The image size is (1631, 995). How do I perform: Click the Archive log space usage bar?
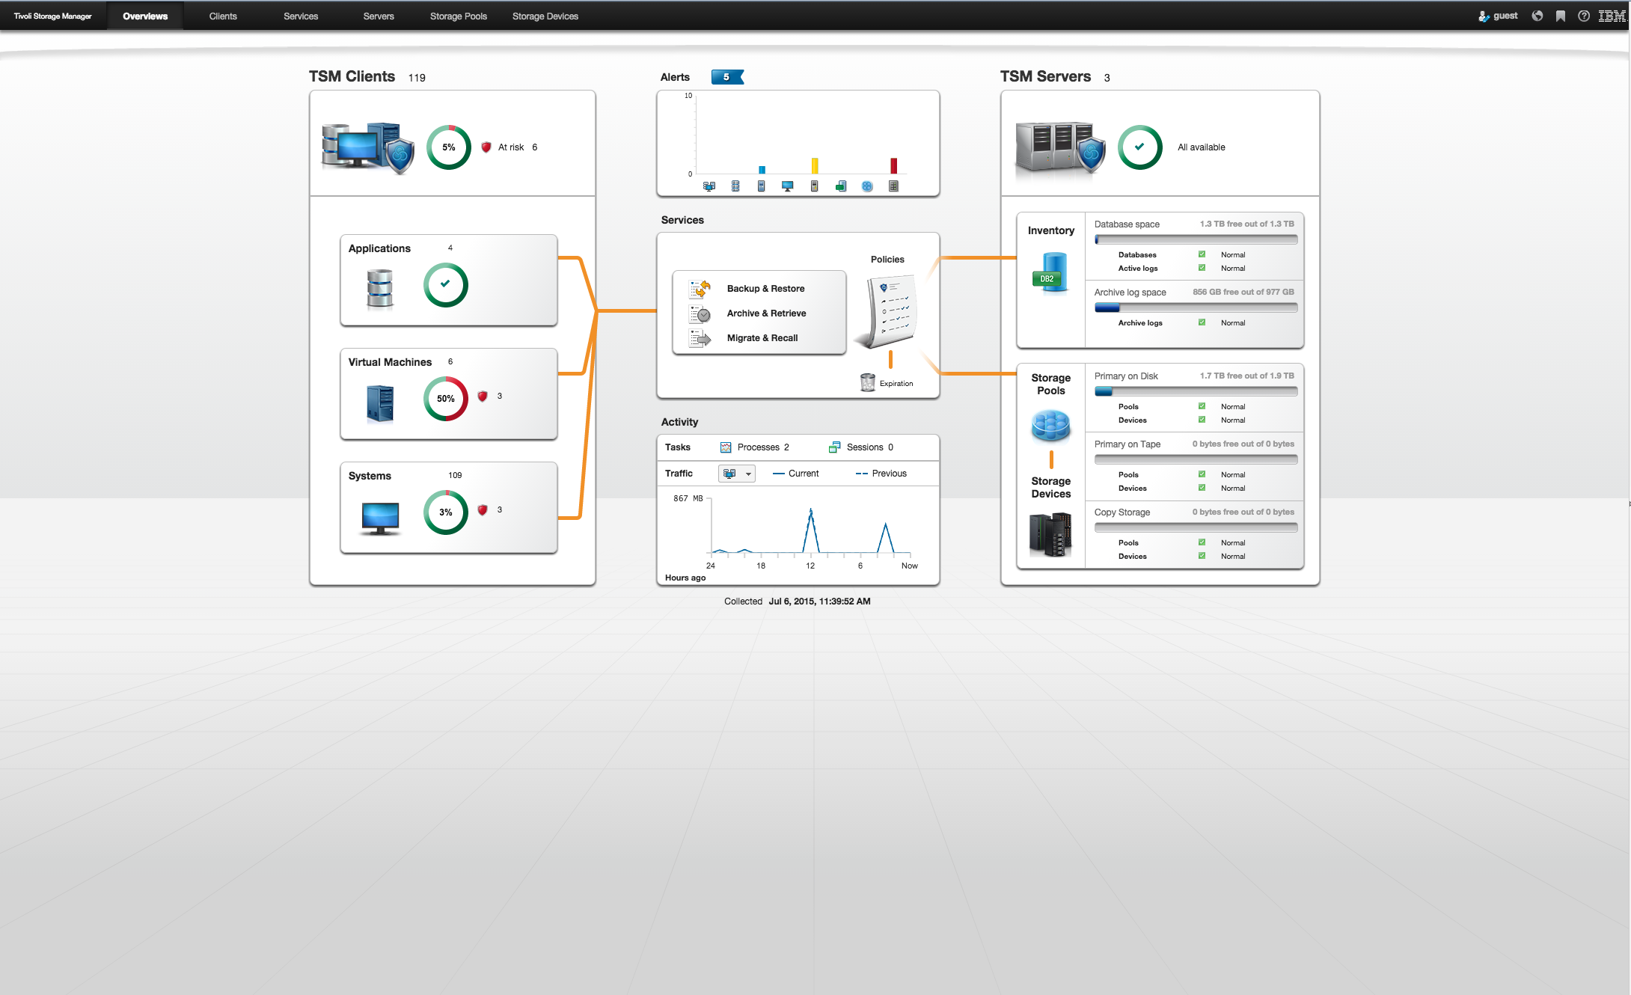[x=1196, y=307]
